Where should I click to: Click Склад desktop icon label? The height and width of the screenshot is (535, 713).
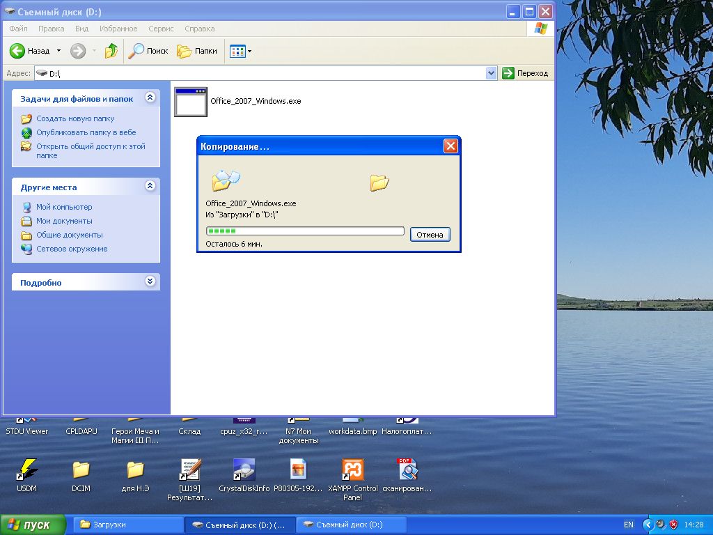pyautogui.click(x=189, y=431)
